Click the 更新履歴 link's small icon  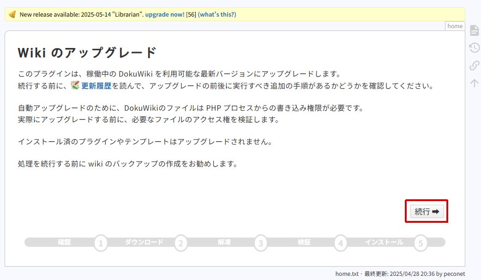pyautogui.click(x=75, y=85)
